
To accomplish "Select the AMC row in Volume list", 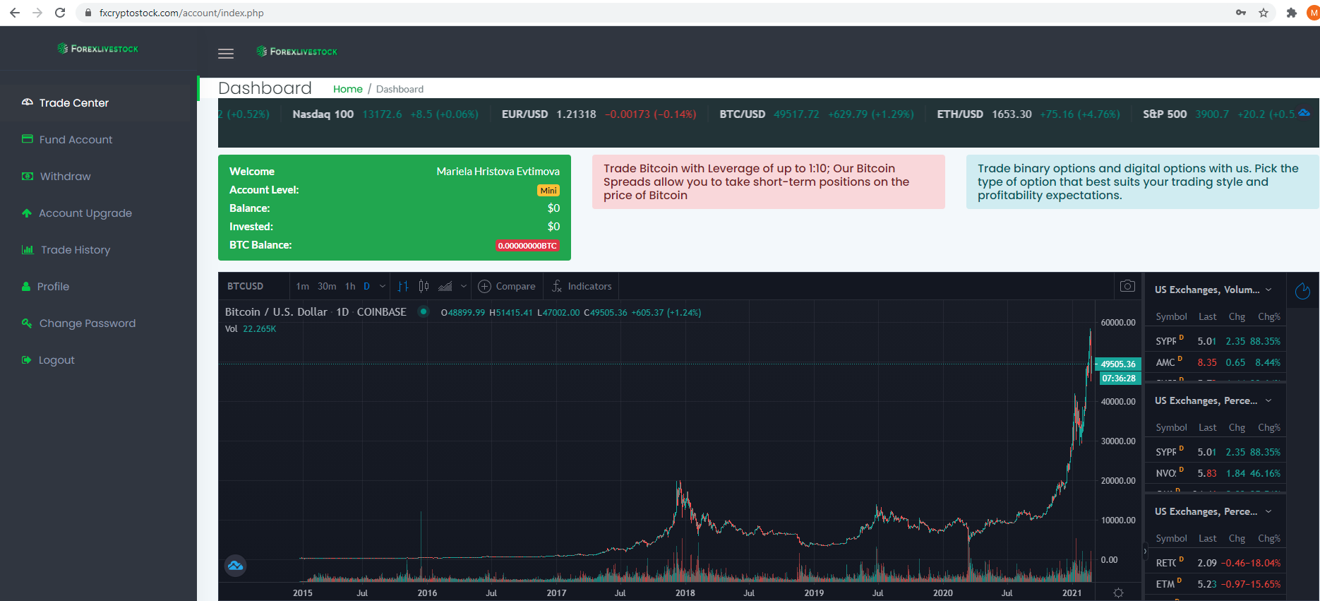I will pyautogui.click(x=1217, y=362).
